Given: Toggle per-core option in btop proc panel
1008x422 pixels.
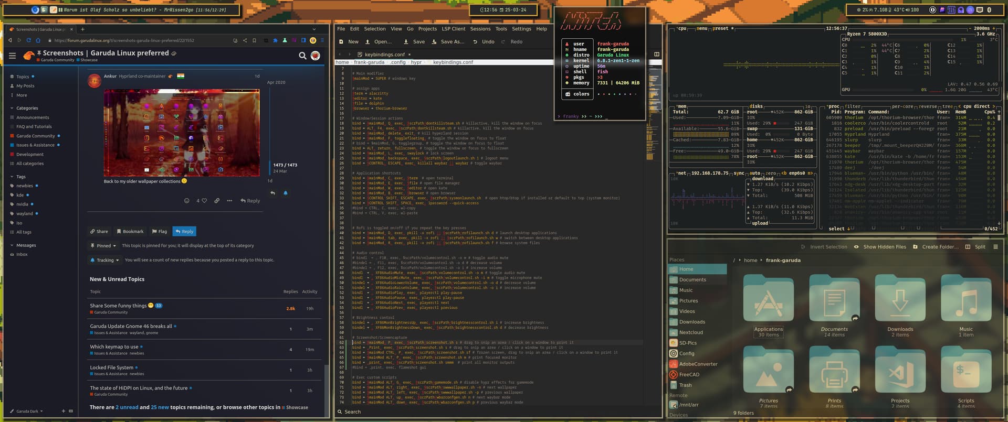Looking at the screenshot, I should tap(903, 106).
